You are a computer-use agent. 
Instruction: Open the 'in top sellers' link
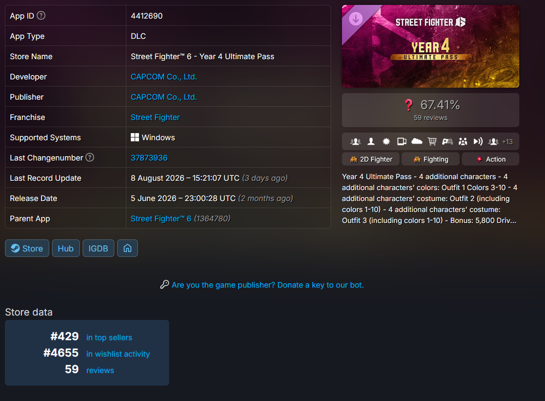point(109,337)
